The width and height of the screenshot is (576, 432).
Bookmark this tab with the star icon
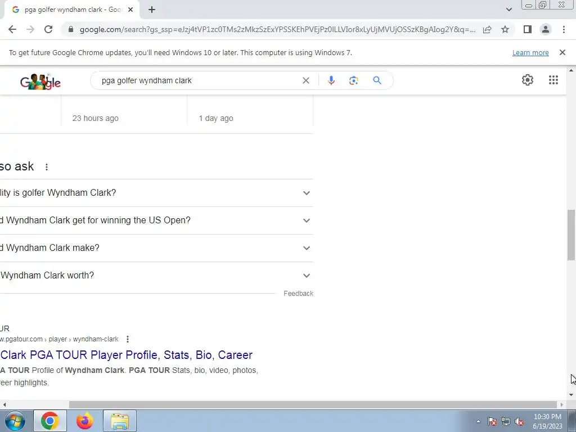(x=505, y=29)
